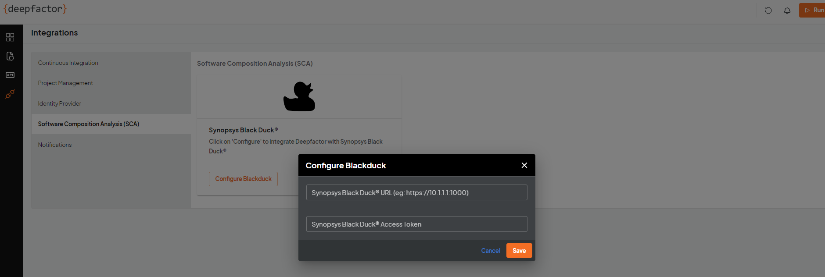Select the Notifications tab
This screenshot has width=825, height=277.
pyautogui.click(x=111, y=145)
